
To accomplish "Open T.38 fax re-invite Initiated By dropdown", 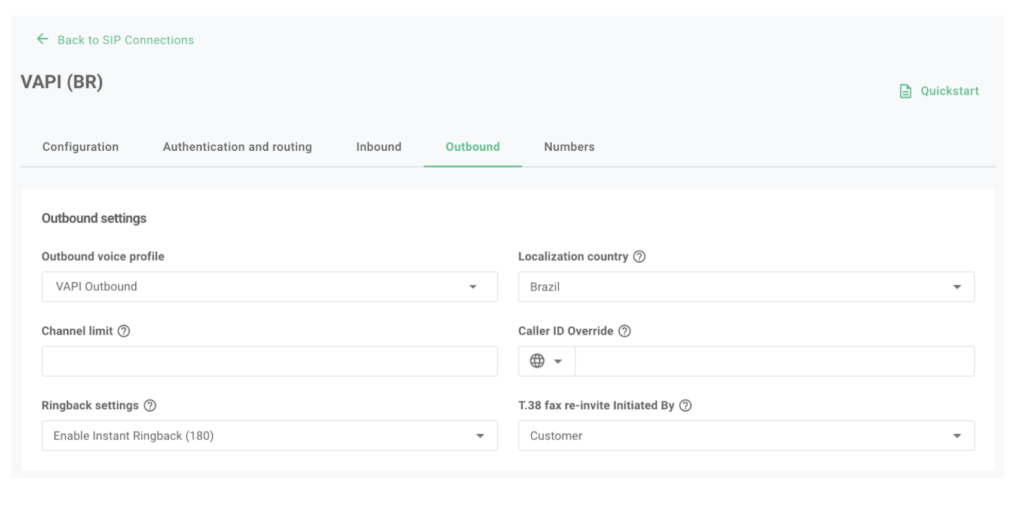I will (x=745, y=436).
